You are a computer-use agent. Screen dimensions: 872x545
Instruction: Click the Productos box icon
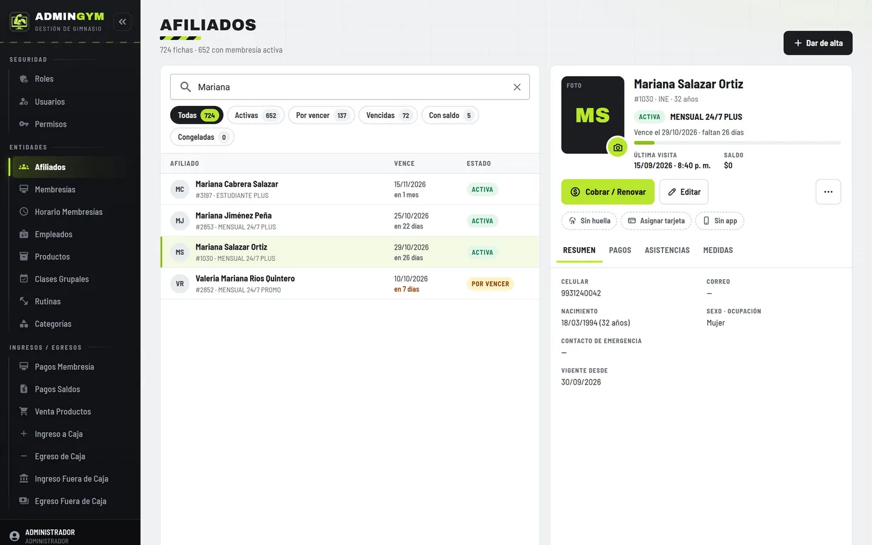[x=24, y=257]
